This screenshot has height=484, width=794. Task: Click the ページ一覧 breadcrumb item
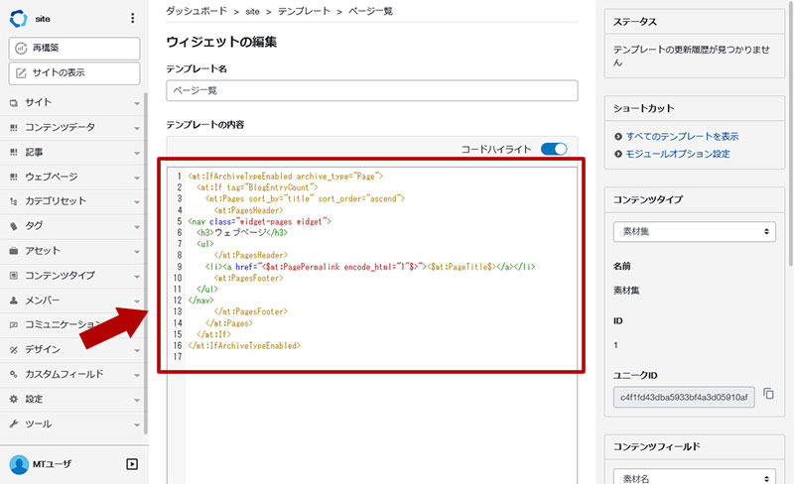pyautogui.click(x=370, y=11)
